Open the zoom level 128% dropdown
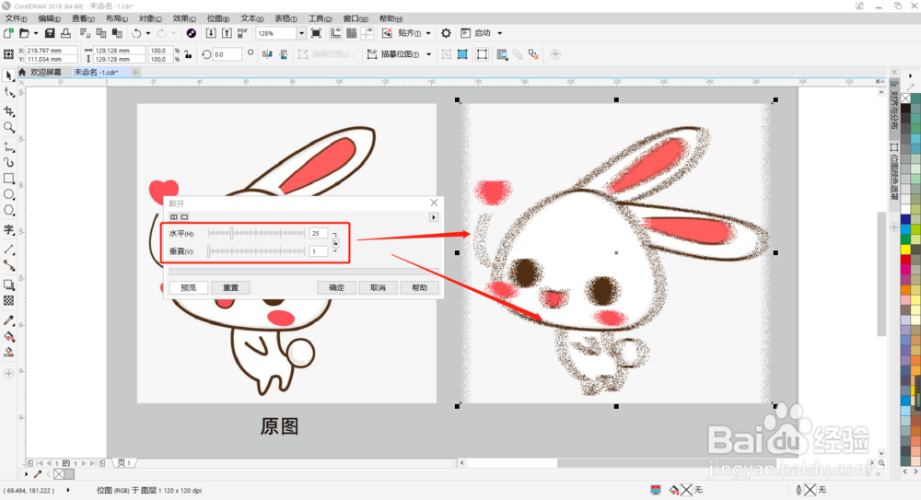The width and height of the screenshot is (921, 500). (301, 33)
